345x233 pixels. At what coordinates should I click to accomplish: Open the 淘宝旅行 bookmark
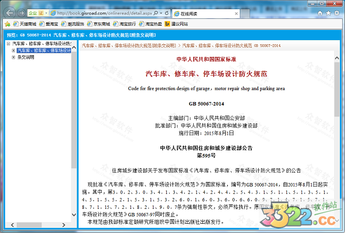tap(125, 24)
